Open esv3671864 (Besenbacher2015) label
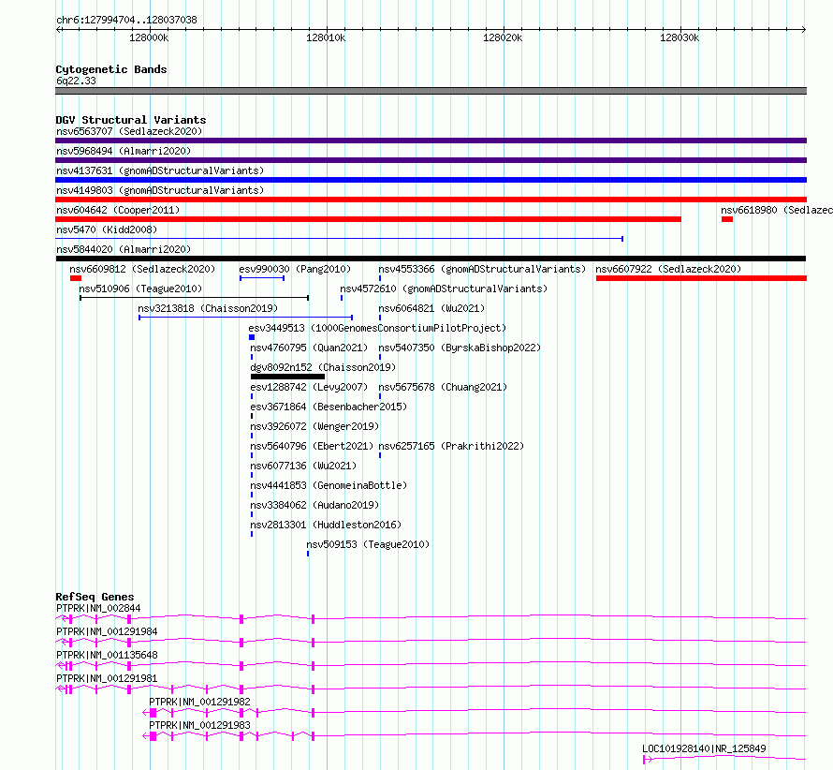 329,407
